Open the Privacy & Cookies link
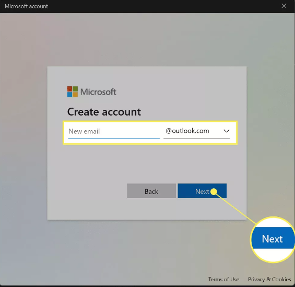Viewport: 295px width, 287px height. click(x=269, y=279)
